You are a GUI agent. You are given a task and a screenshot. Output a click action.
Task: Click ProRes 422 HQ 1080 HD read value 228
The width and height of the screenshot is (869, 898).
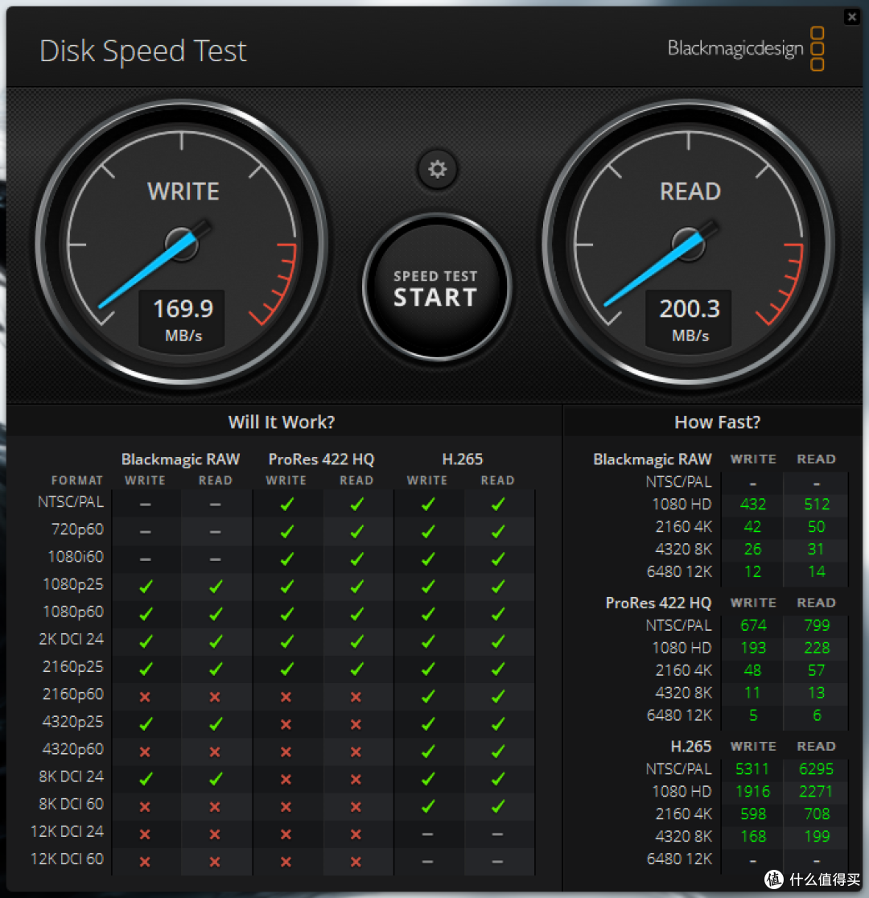pyautogui.click(x=817, y=647)
